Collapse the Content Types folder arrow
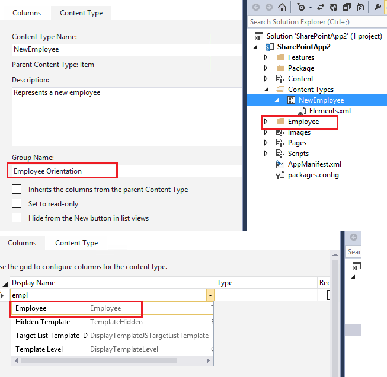Screen dimensions: 387x377 [x=266, y=90]
